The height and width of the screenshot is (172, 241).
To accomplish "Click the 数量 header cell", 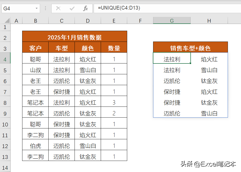I will (x=114, y=47).
